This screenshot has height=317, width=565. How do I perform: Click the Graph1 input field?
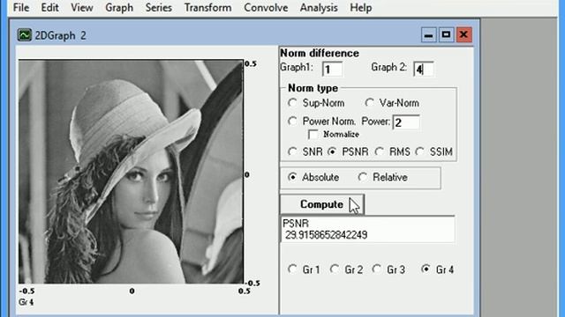(332, 69)
